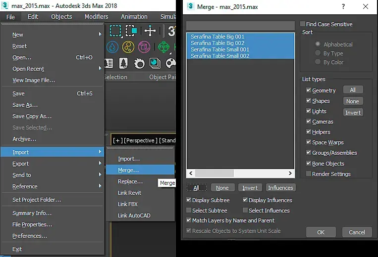This screenshot has width=378, height=257.
Task: Open the Animation menu
Action: tap(134, 17)
